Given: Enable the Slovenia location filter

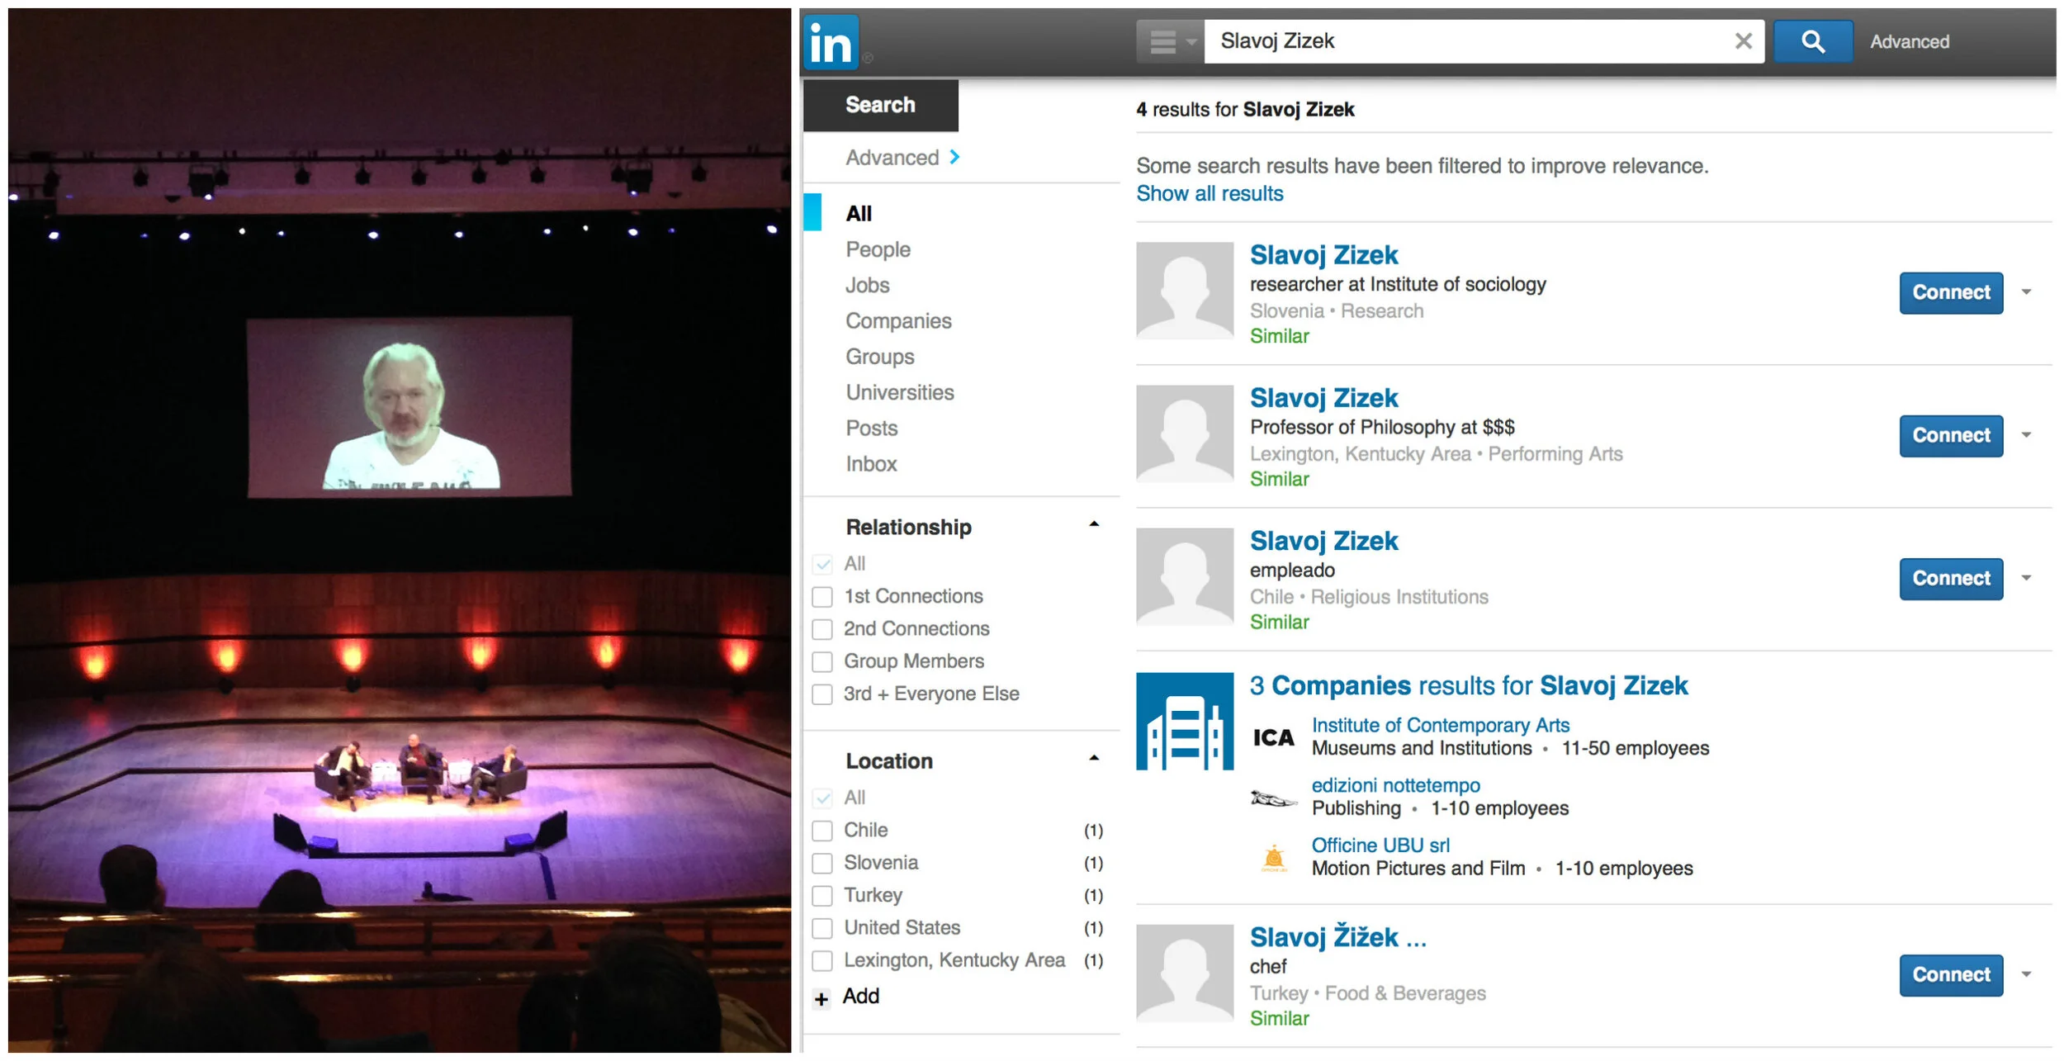Looking at the screenshot, I should click(x=822, y=864).
